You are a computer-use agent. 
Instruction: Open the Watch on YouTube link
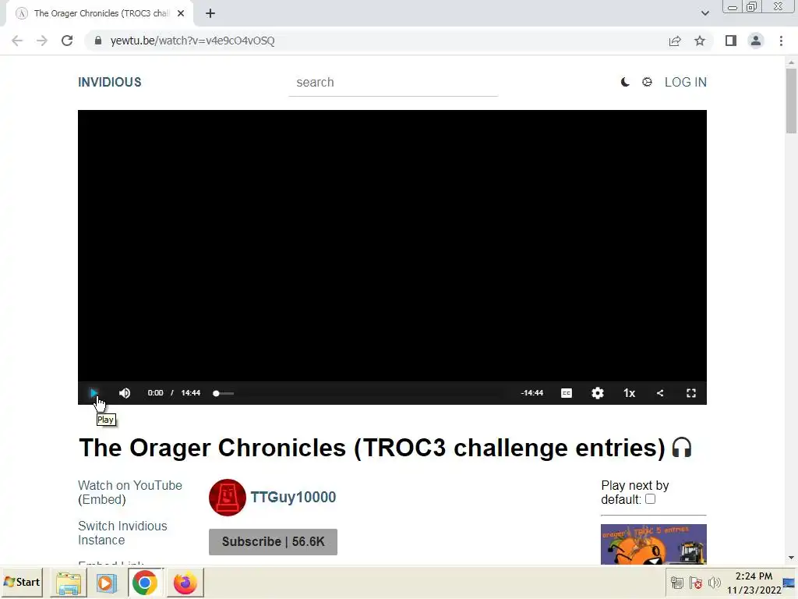[130, 485]
